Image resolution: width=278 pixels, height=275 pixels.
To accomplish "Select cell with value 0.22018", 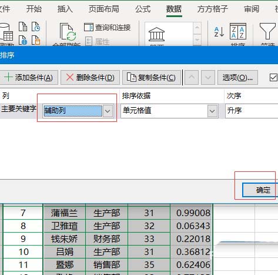I will (192, 239).
